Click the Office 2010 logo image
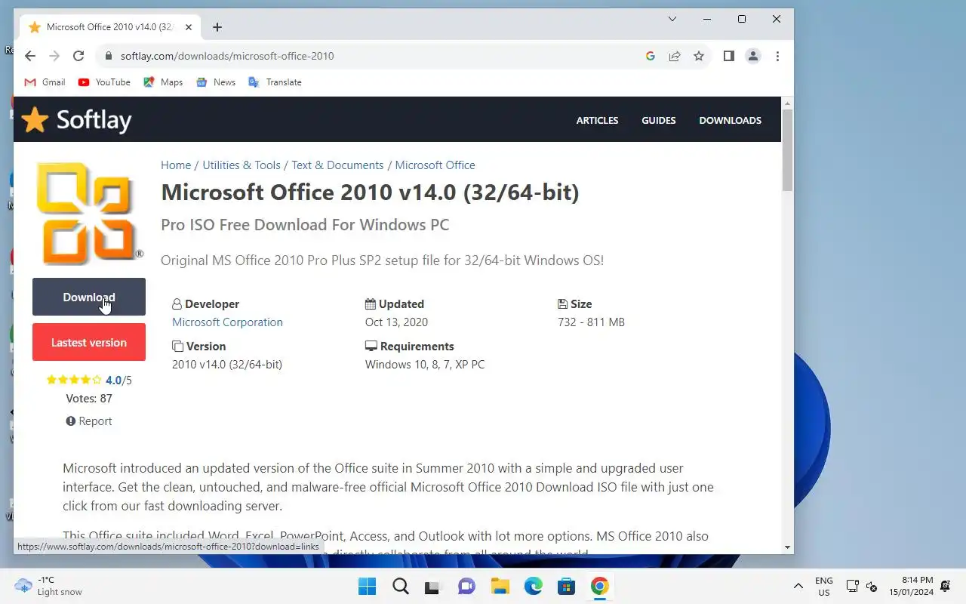Viewport: 966px width, 604px height. 89,213
